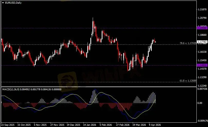Click the 1.16530 price axis label
The image size is (208, 127).
pos(202,52)
